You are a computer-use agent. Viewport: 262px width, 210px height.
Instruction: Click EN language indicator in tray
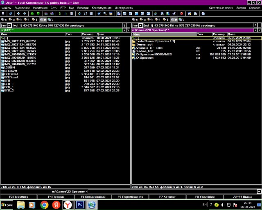(x=204, y=205)
